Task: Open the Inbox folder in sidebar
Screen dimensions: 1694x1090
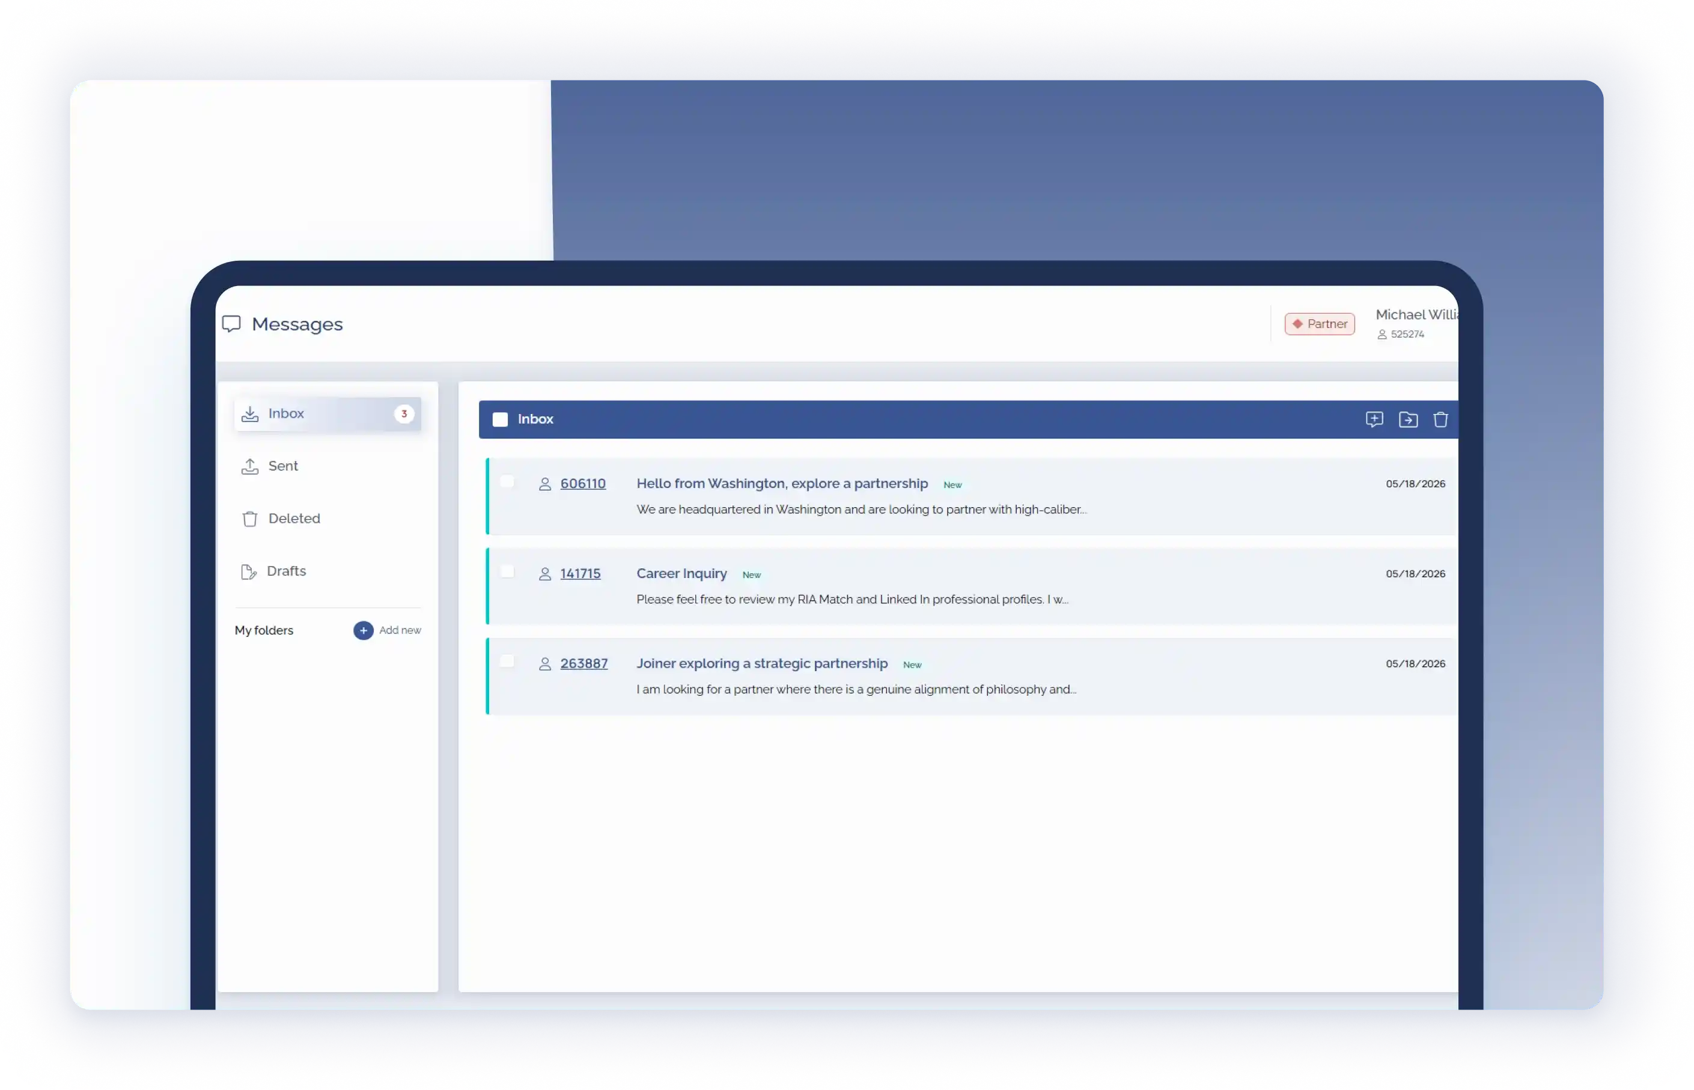Action: [x=328, y=414]
